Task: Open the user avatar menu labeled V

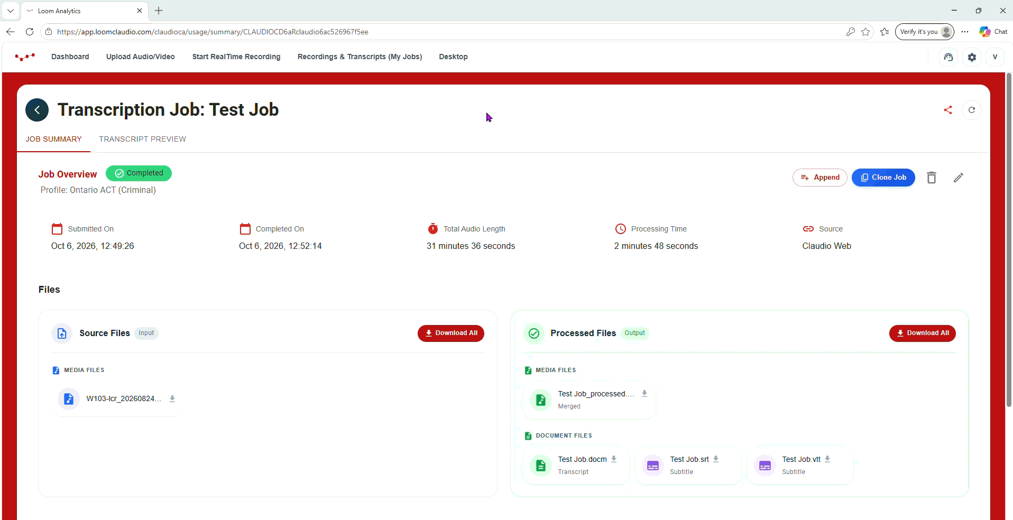Action: point(995,57)
